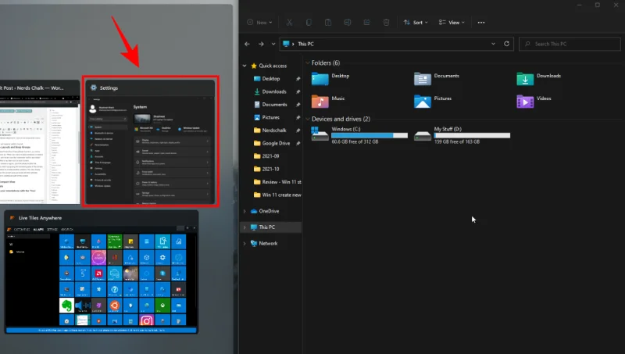Viewport: 625px width, 354px height.
Task: Open the Music folder icon
Action: pos(320,102)
